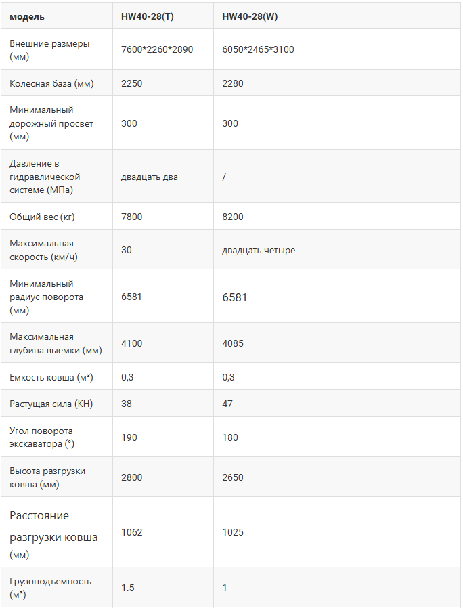Select total weight value 8200
463x608 pixels.
(233, 217)
